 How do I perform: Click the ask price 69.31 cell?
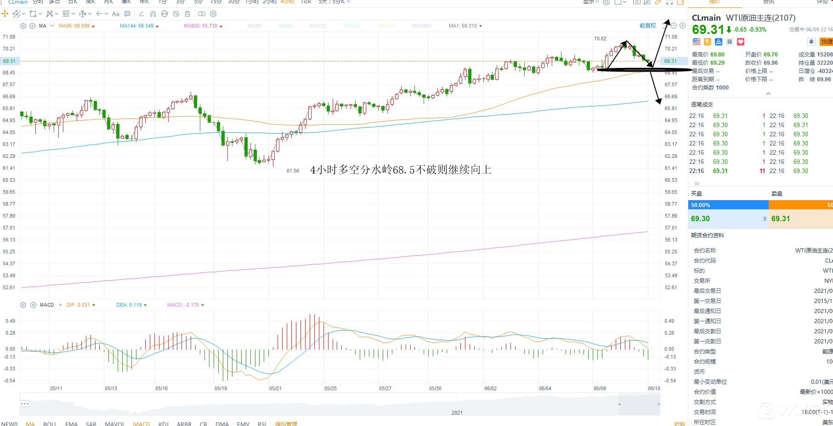pyautogui.click(x=801, y=219)
